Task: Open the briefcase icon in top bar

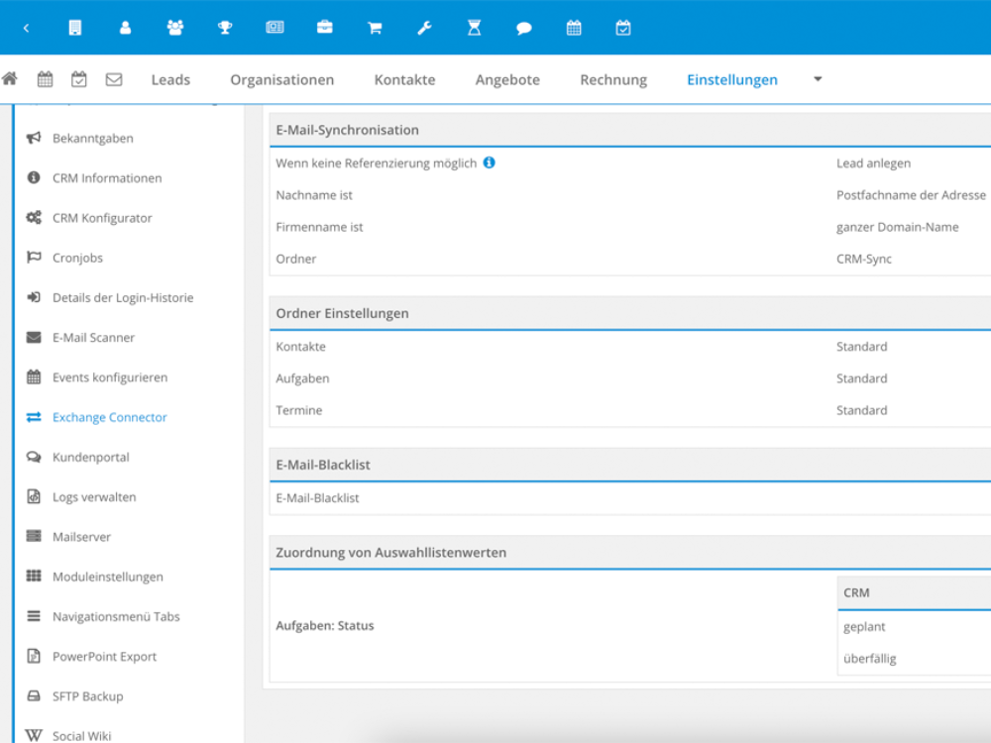Action: pyautogui.click(x=324, y=28)
